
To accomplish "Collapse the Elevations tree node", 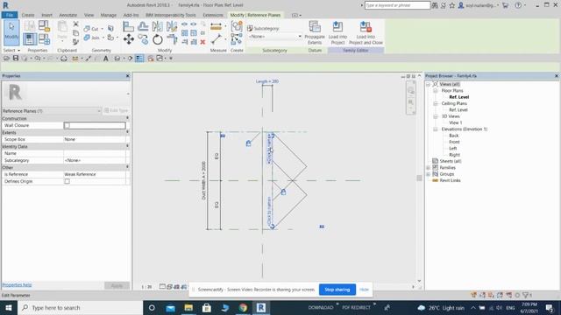I will (436, 129).
